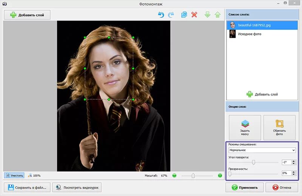Image resolution: width=302 pixels, height=196 pixels.
Task: Click the Применить button
Action: (245, 187)
